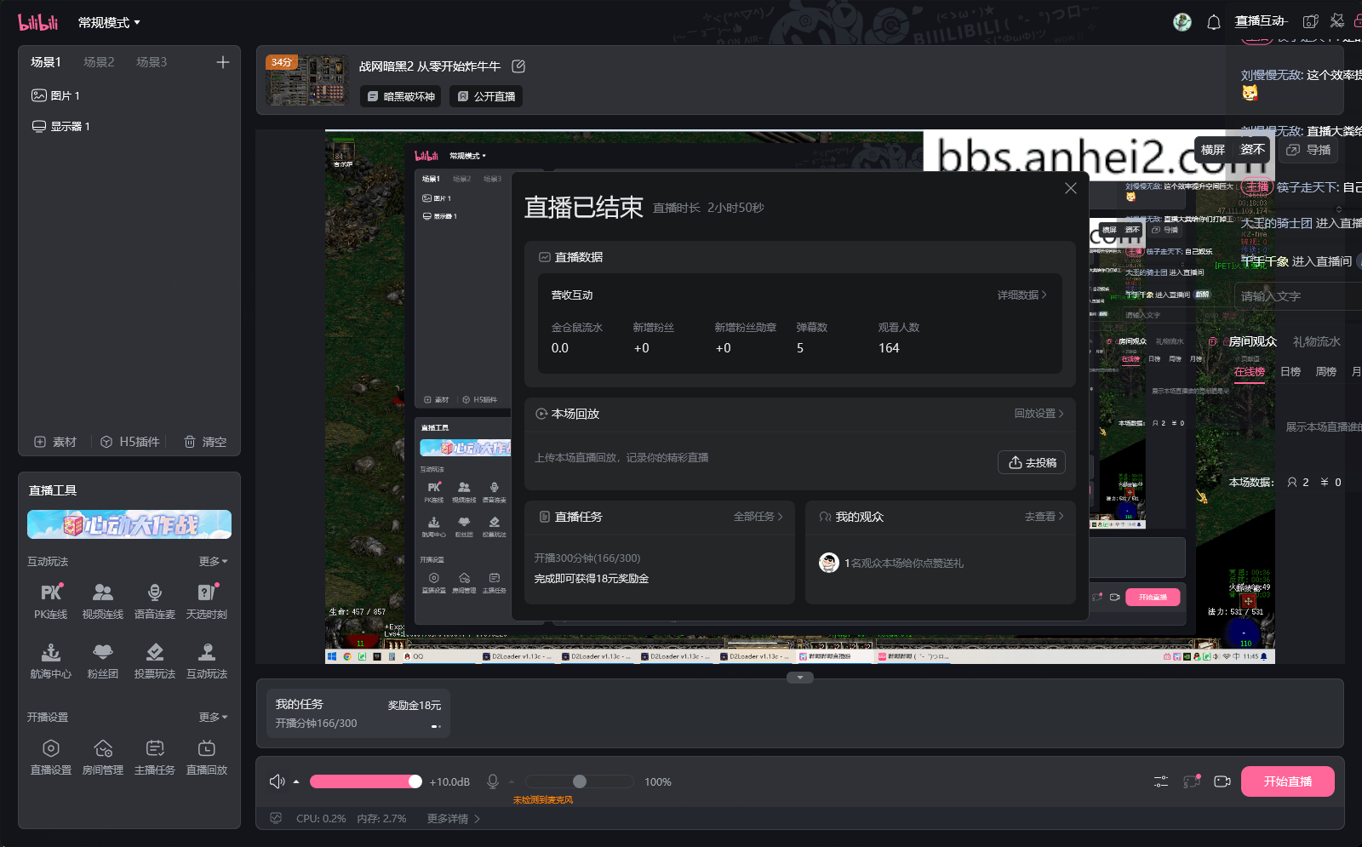Image resolution: width=1362 pixels, height=847 pixels.
Task: Click the 心动大作战 banner
Action: [x=129, y=524]
